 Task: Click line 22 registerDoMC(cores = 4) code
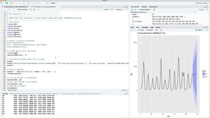tap(17, 55)
